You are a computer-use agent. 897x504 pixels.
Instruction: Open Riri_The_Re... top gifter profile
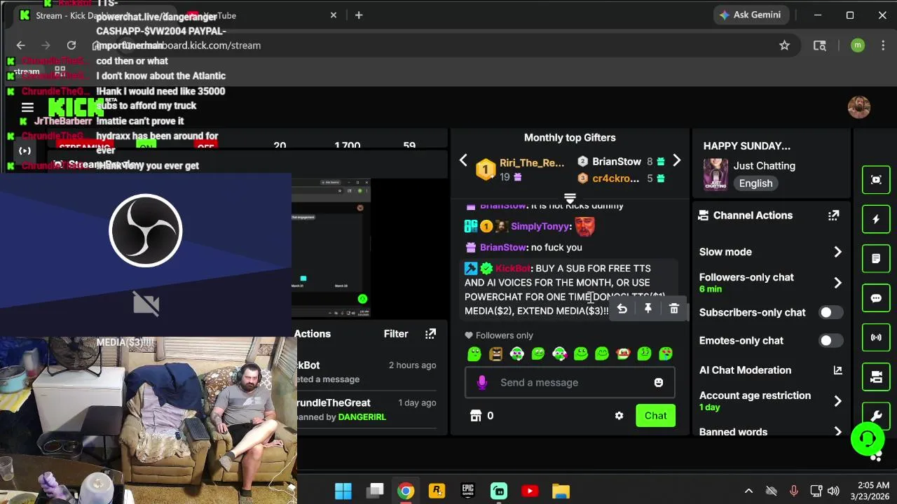531,163
